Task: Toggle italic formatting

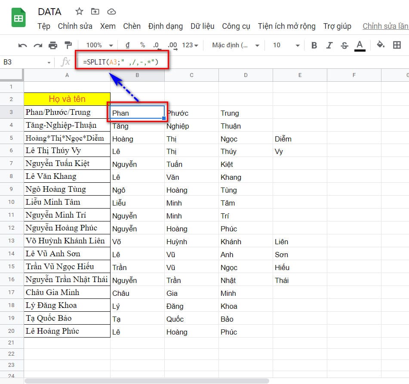Action: (x=329, y=45)
